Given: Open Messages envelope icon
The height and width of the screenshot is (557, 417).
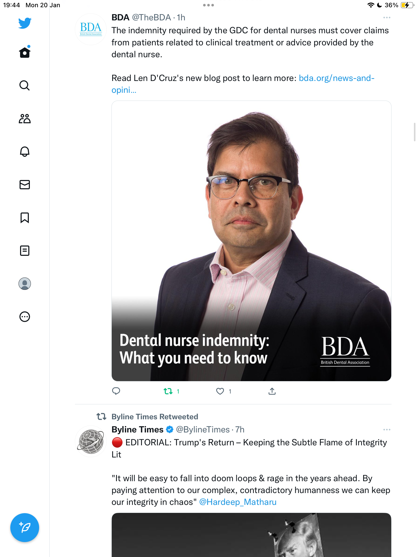Looking at the screenshot, I should click(x=25, y=185).
